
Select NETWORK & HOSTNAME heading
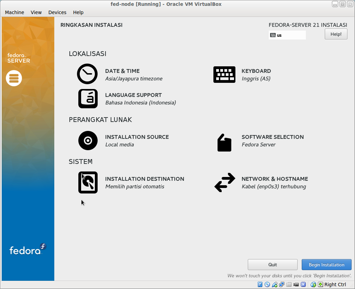pyautogui.click(x=275, y=179)
